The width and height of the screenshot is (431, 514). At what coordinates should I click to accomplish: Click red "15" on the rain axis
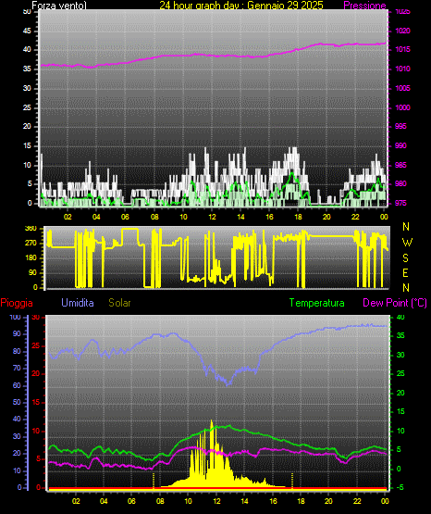click(x=36, y=402)
